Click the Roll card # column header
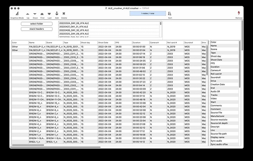Image resolution: width=253 pixels, height=161 pixels. click(x=176, y=43)
